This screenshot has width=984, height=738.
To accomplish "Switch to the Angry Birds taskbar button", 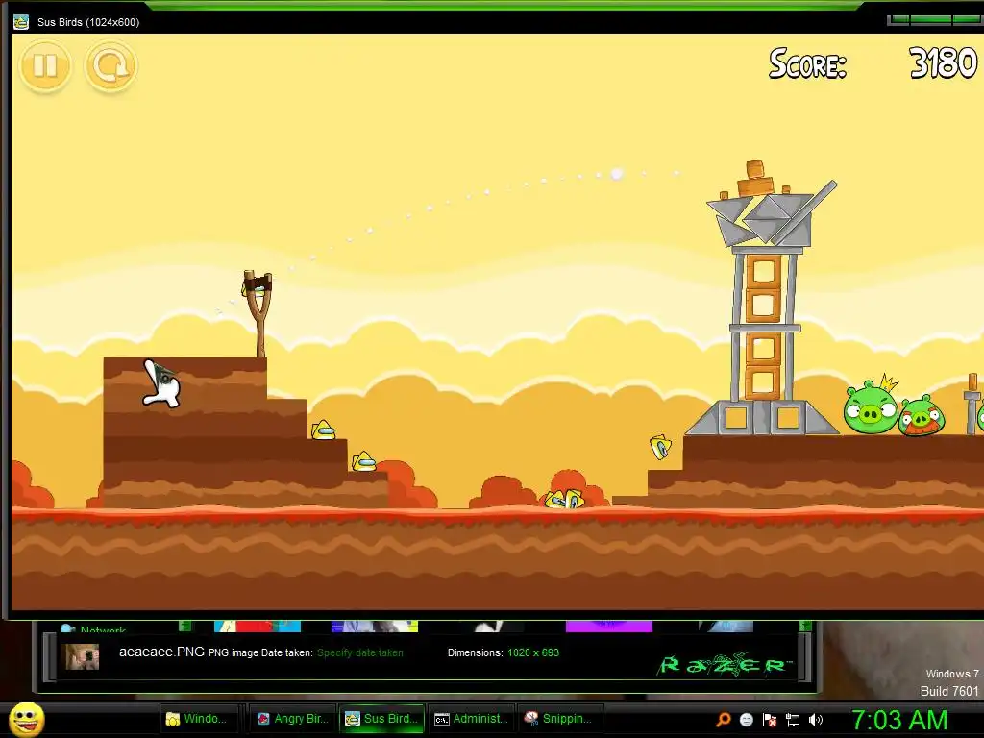I will (x=294, y=719).
